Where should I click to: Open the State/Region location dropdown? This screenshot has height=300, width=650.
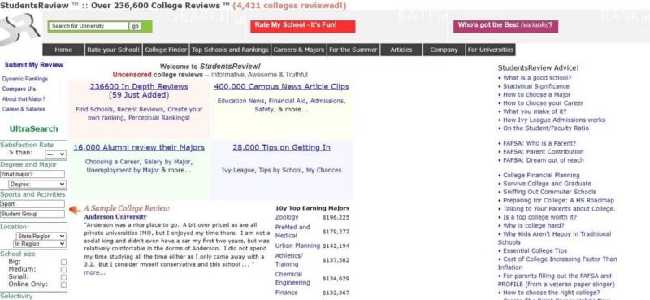[40, 236]
